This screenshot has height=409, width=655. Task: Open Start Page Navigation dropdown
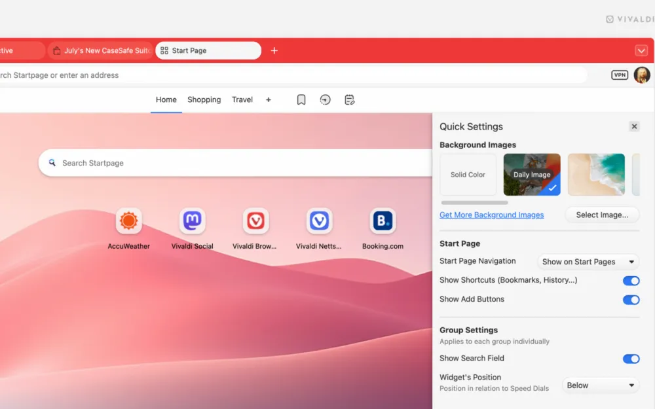tap(588, 262)
